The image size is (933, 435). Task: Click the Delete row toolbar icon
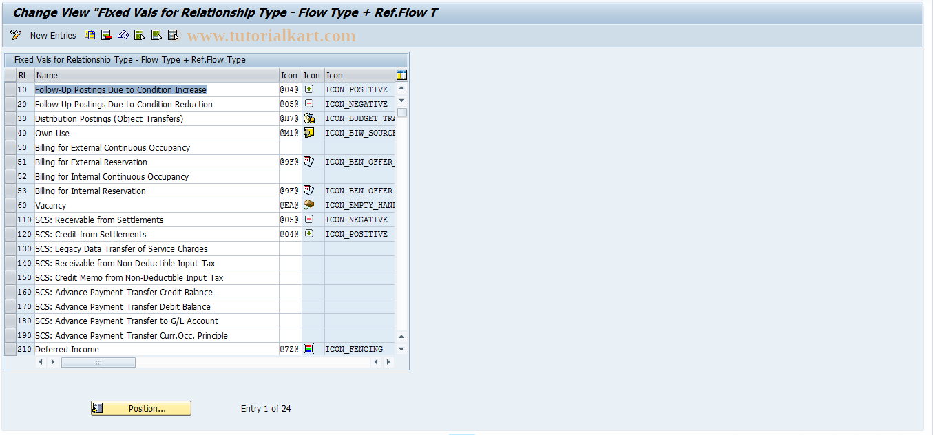107,35
